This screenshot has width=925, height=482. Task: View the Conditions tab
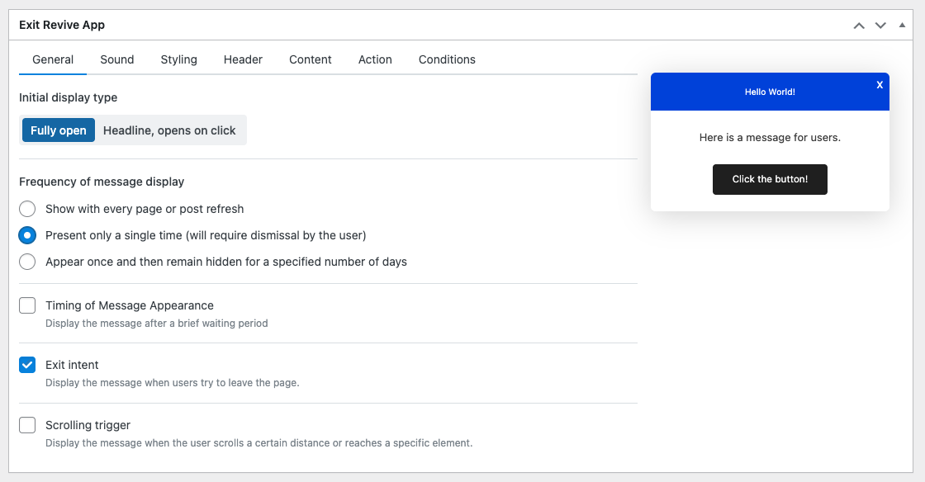(447, 59)
